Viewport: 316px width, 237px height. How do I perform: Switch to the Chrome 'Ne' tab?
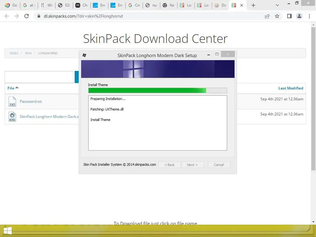point(169,5)
